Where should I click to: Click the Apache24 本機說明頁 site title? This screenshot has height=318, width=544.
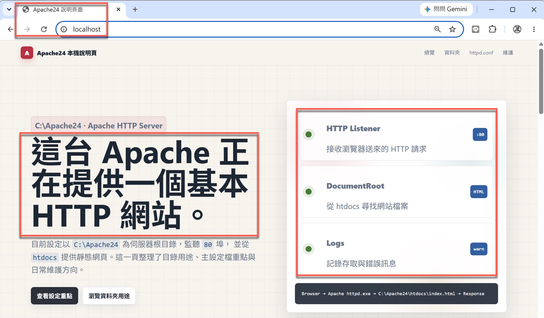click(x=67, y=53)
